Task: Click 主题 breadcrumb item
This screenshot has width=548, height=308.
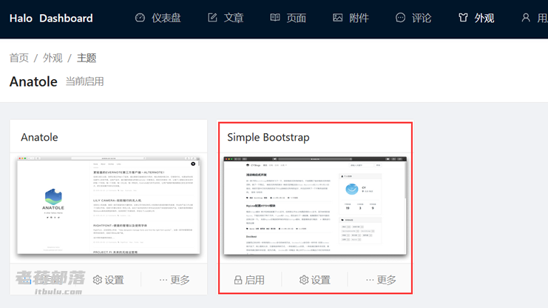Action: pyautogui.click(x=87, y=58)
